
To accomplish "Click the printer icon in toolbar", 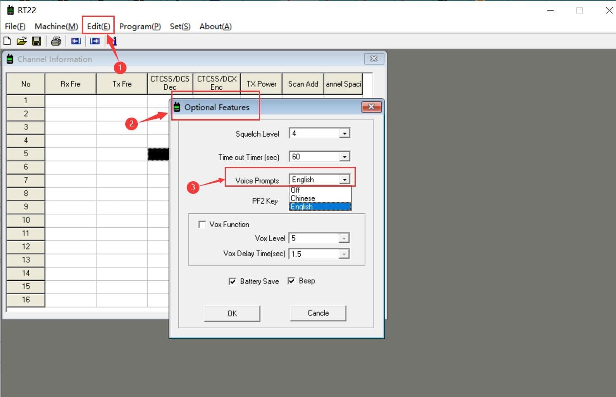I will pos(56,41).
